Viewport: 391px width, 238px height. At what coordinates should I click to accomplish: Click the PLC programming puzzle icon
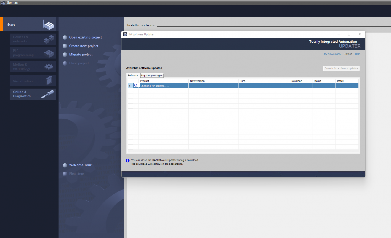tap(48, 53)
